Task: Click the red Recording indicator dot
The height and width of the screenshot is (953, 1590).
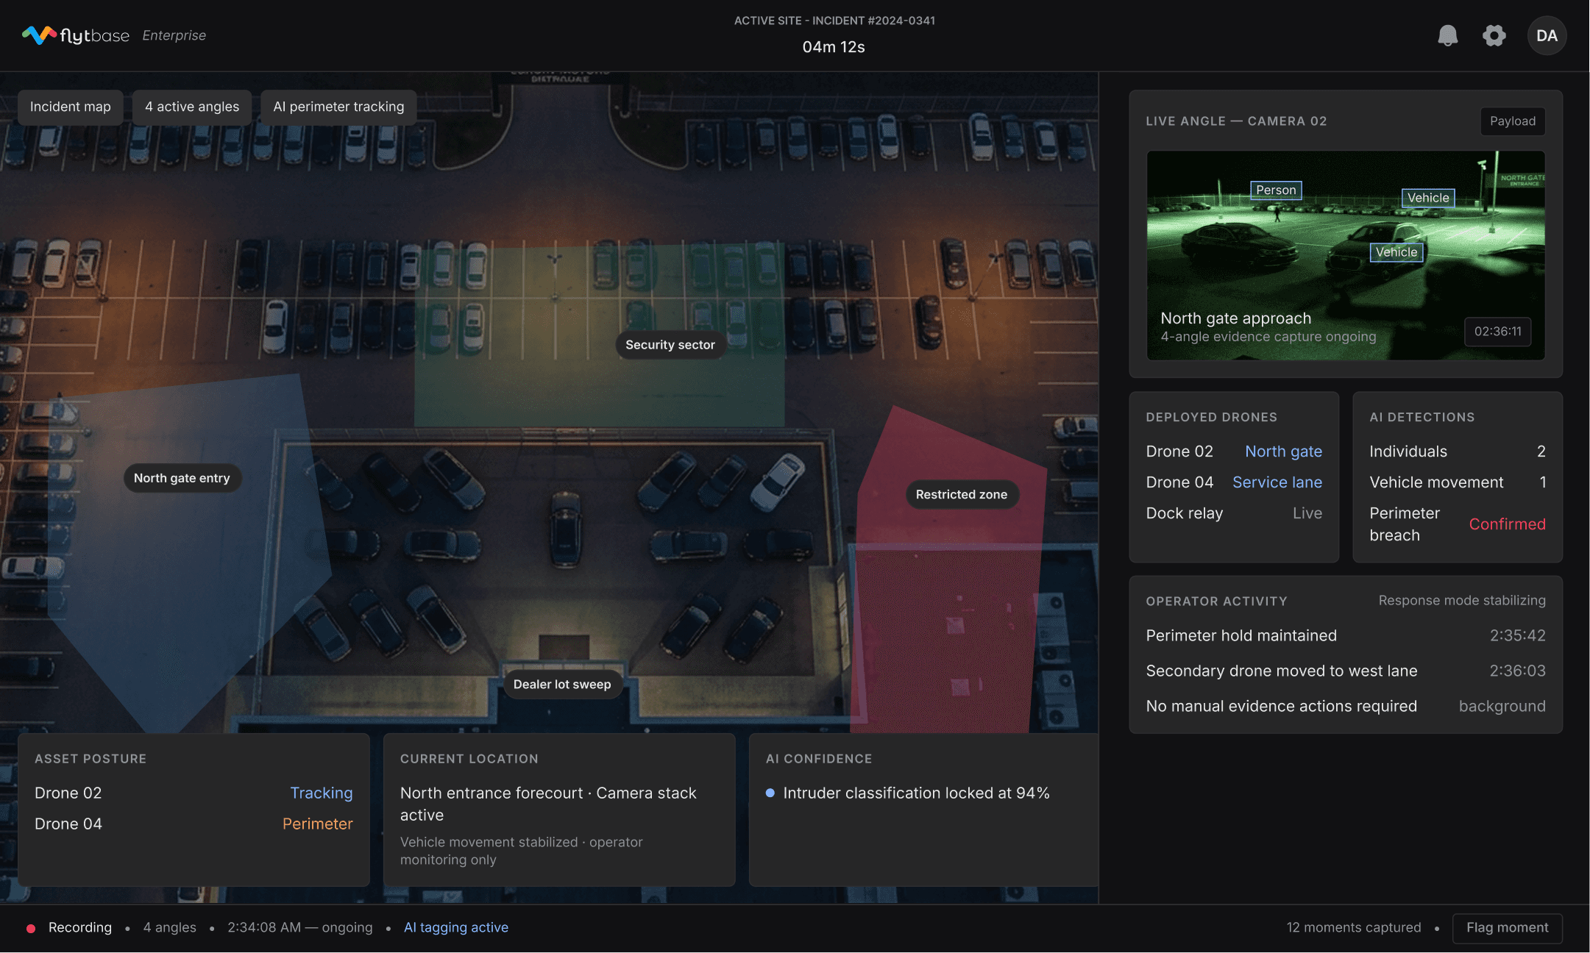Action: pyautogui.click(x=31, y=928)
